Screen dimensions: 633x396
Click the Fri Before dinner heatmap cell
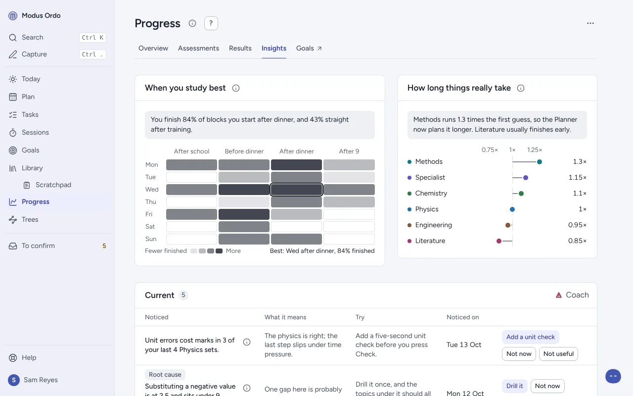coord(244,214)
